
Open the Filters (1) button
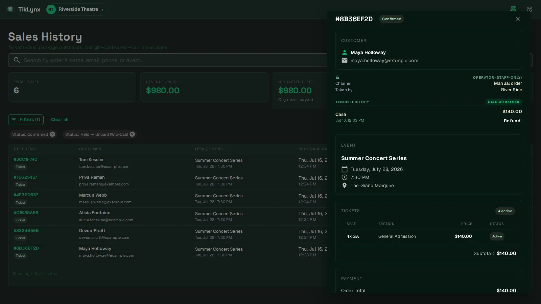(x=26, y=120)
